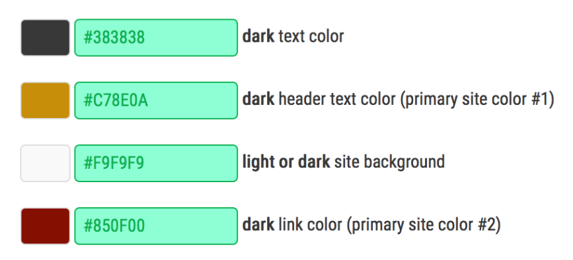573x260 pixels.
Task: Place cursor in the site background field
Action: tap(156, 164)
